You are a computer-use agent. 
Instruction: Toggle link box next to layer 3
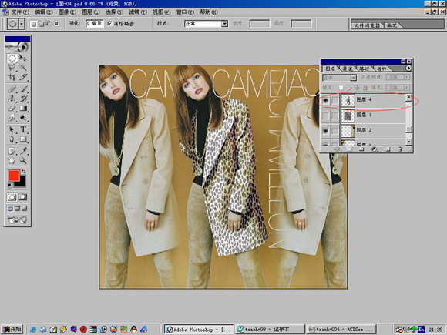[x=335, y=116]
